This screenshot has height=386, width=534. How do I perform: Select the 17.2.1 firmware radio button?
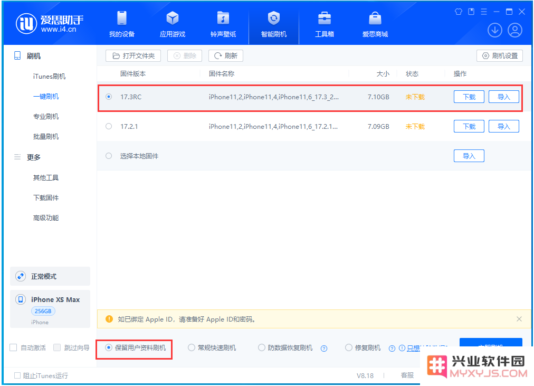pos(109,126)
